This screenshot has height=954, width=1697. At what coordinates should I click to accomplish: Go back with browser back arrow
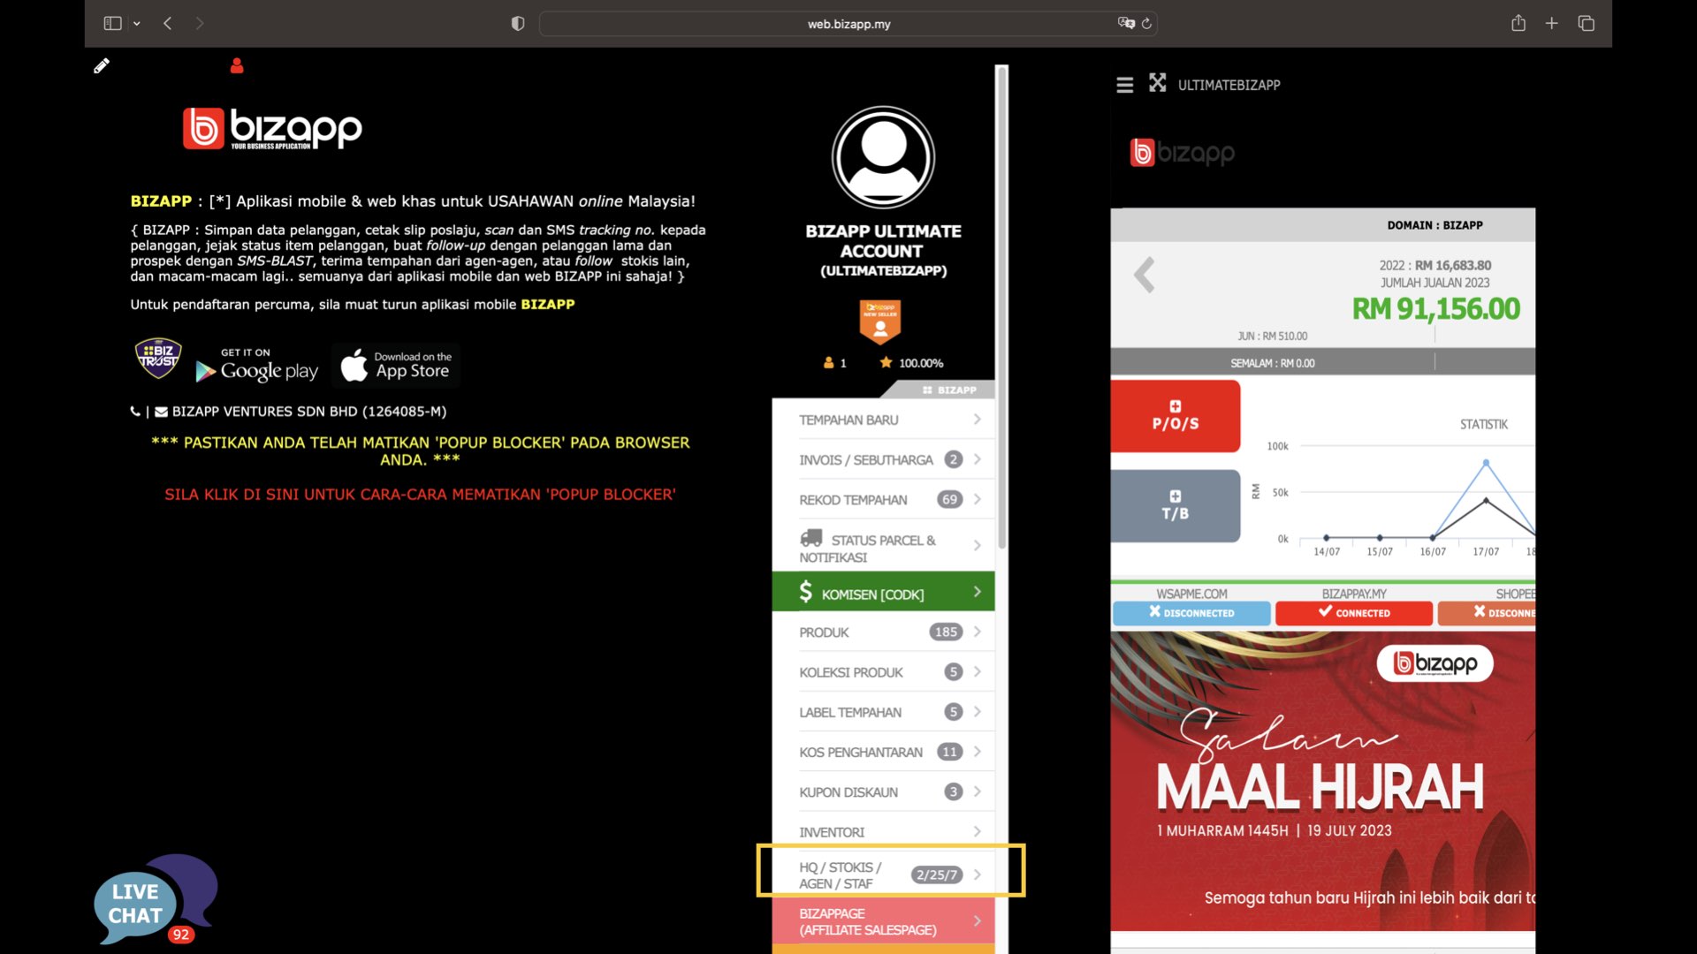pos(167,24)
